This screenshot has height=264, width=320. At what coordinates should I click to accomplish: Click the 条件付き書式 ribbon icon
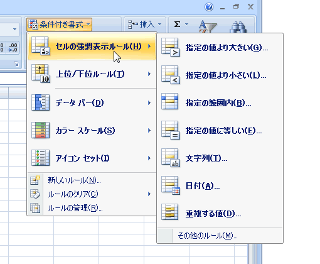pos(33,25)
